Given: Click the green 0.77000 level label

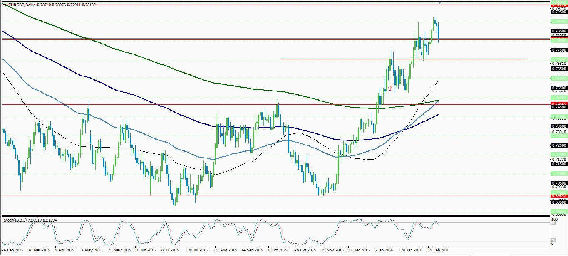Looking at the screenshot, I should click(558, 59).
